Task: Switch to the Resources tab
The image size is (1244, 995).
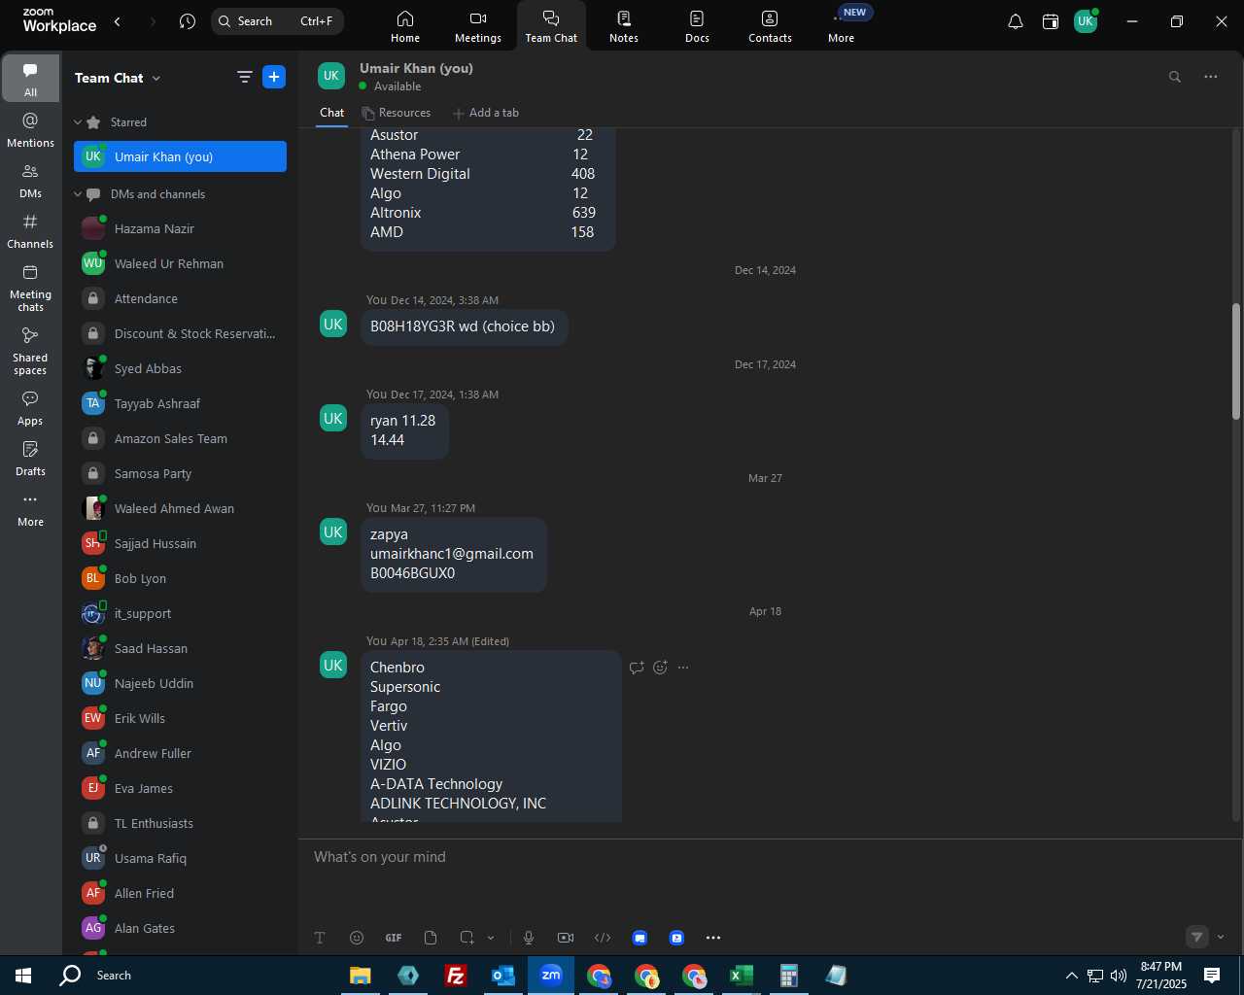Action: (x=397, y=113)
